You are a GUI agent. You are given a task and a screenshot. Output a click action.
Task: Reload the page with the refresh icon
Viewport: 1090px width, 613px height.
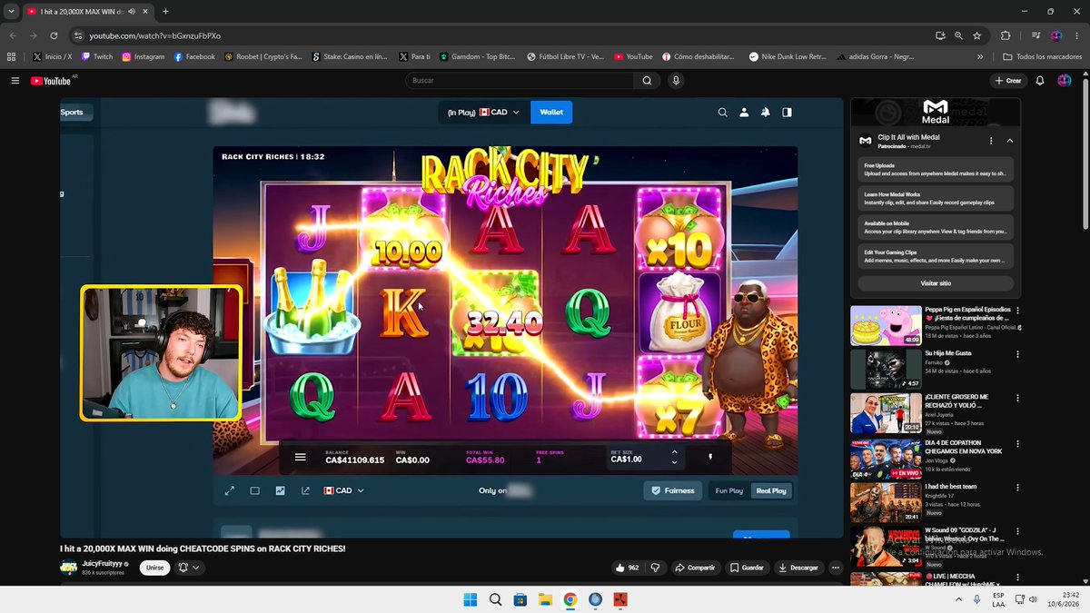coord(54,35)
